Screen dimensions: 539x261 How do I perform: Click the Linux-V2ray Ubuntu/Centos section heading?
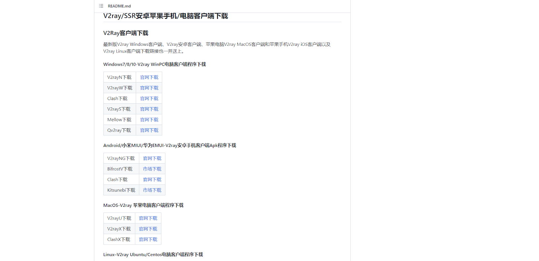(153, 255)
